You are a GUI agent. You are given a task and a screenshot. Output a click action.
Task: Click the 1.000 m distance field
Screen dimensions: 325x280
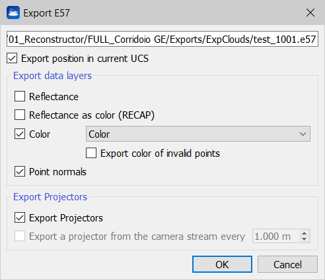[276, 236]
